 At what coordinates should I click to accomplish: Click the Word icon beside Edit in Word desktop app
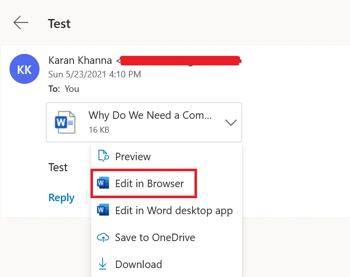tap(103, 210)
